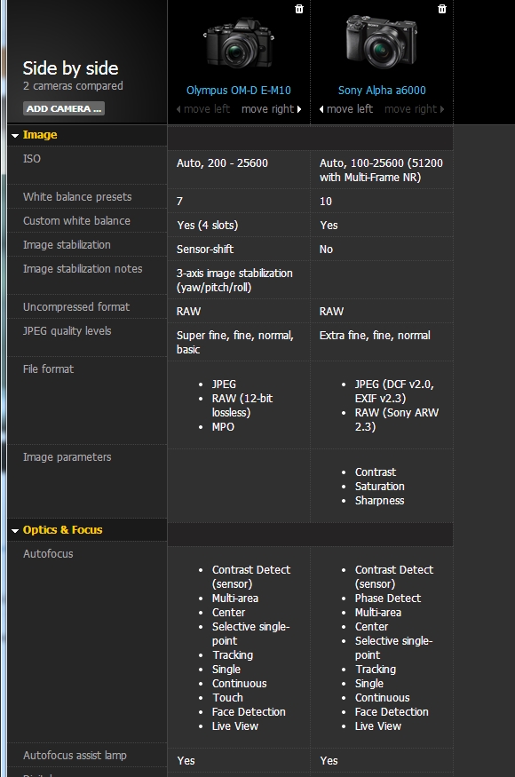Image resolution: width=515 pixels, height=777 pixels.
Task: Click the 'Touch' autofocus entry
Action: point(227,698)
